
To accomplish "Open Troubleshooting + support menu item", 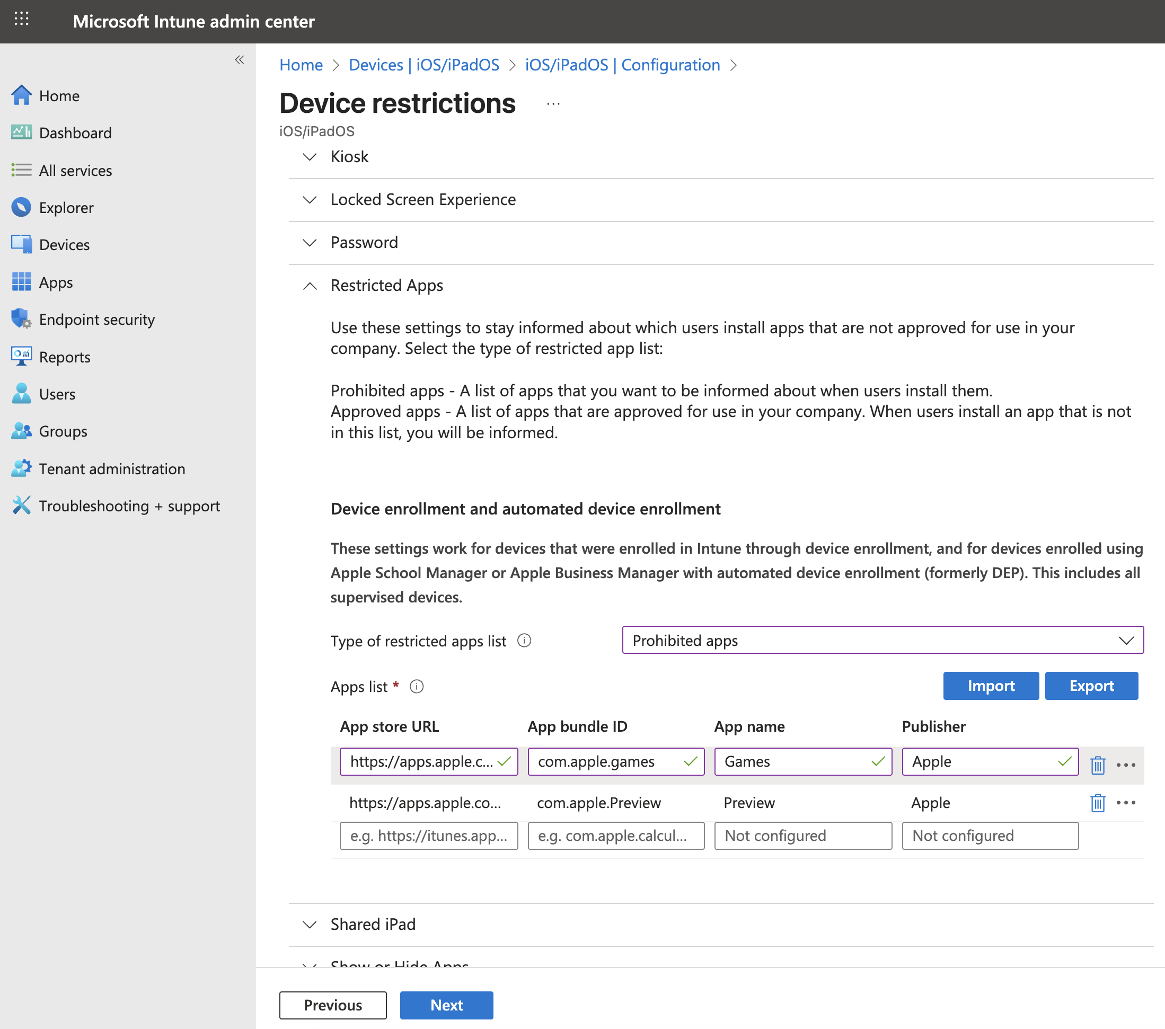I will click(x=129, y=506).
